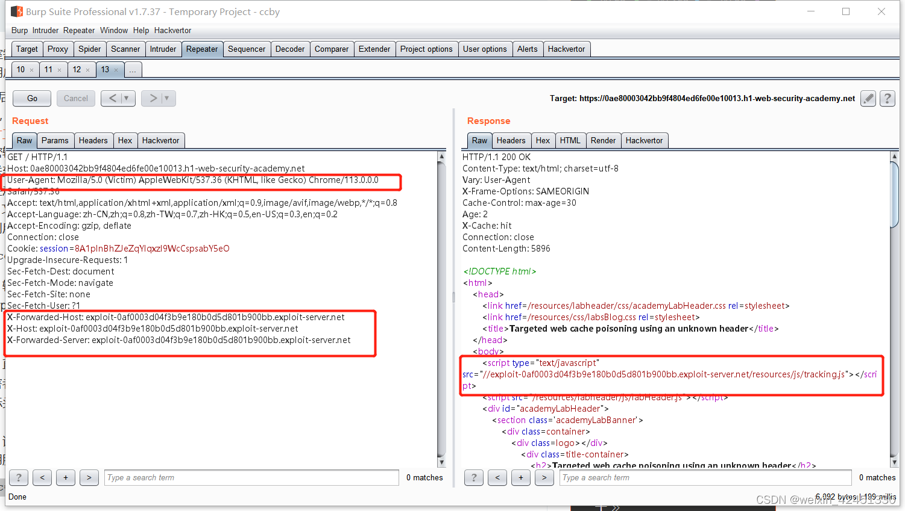Click the response pane scroll down arrow

(894, 462)
